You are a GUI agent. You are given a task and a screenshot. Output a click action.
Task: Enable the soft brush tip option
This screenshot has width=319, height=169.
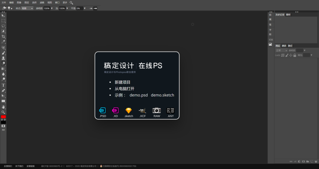pos(91,8)
